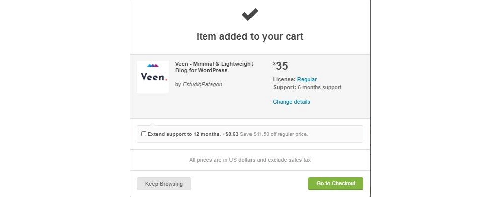Open the Veen Minimal & Lightweight Blog title

tap(214, 67)
